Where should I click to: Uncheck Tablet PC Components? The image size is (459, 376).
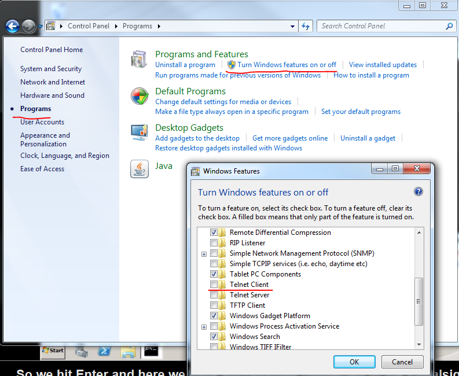(x=214, y=274)
